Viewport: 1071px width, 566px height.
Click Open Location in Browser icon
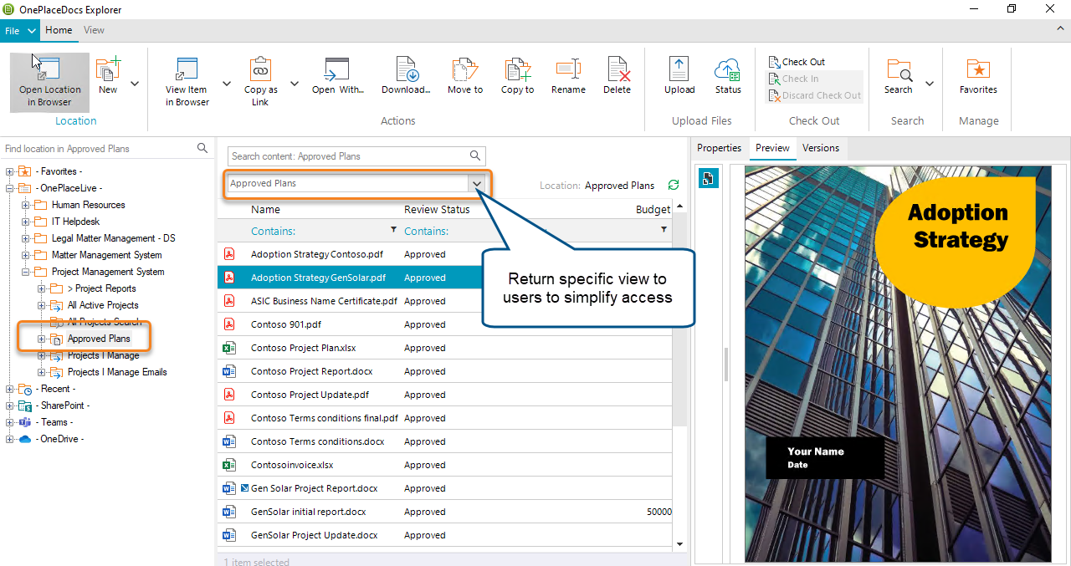49,70
